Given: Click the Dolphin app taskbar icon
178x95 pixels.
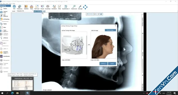Looking at the screenshot, I should click(27, 93).
